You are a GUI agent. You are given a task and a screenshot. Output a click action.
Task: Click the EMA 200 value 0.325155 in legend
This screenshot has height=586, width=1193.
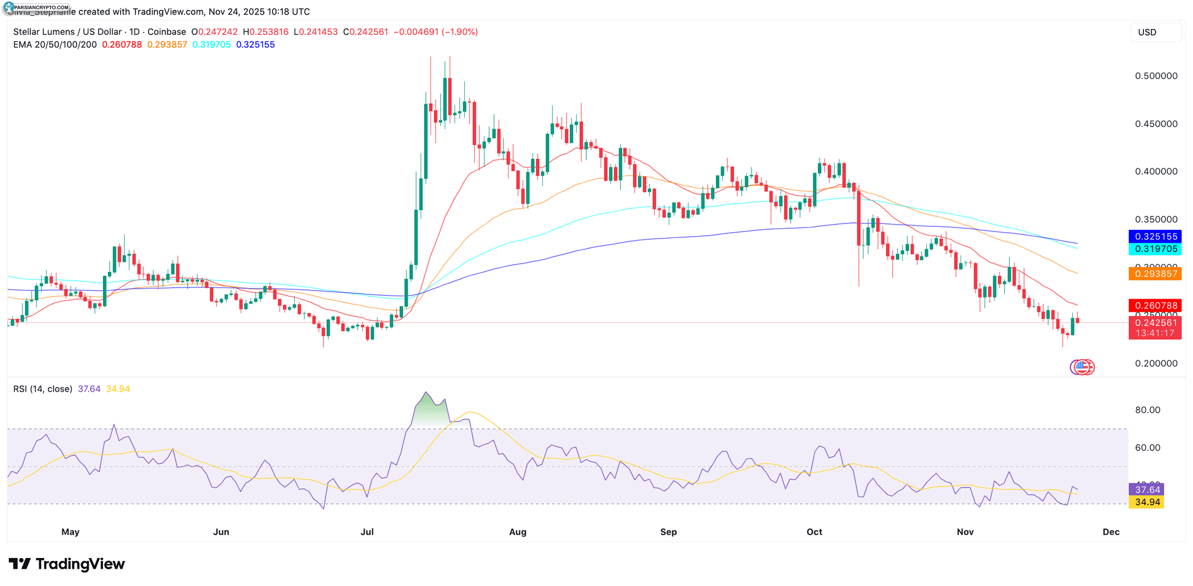point(255,45)
